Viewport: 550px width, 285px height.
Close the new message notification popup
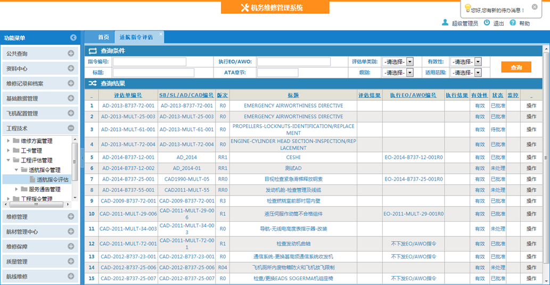click(x=534, y=7)
